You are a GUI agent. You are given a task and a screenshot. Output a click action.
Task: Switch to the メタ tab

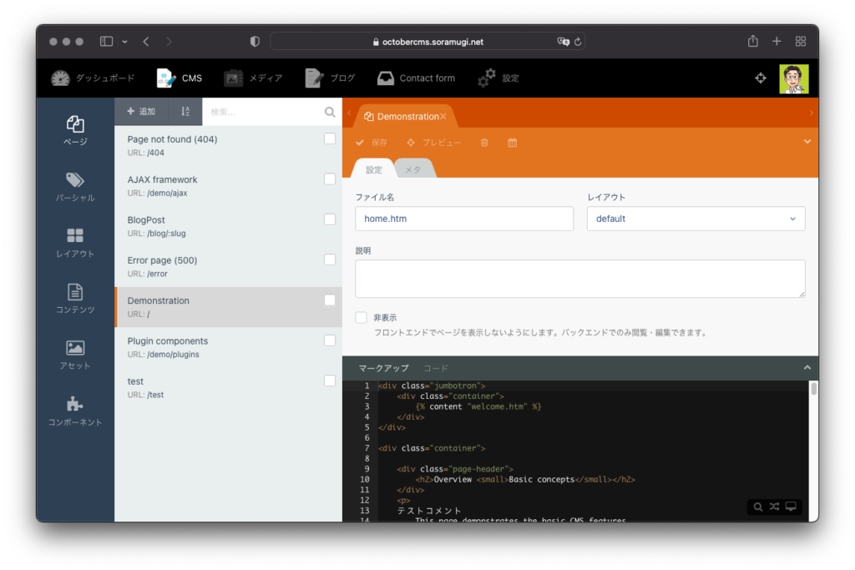click(x=413, y=169)
